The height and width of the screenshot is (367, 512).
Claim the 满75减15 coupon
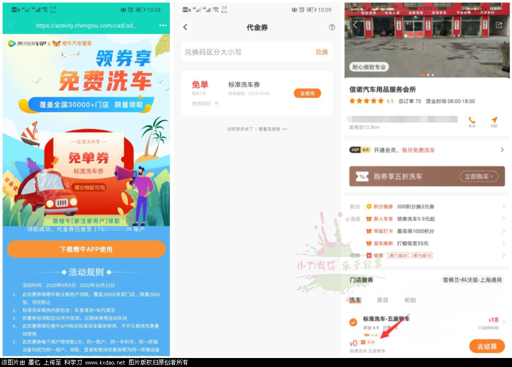coord(422,255)
